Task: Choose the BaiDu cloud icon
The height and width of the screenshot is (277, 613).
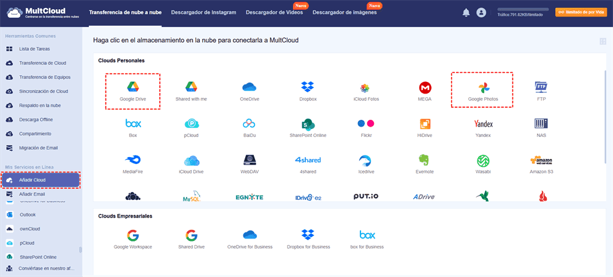Action: point(249,124)
